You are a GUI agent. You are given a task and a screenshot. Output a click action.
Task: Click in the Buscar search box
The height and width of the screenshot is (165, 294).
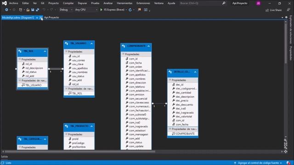(200, 3)
